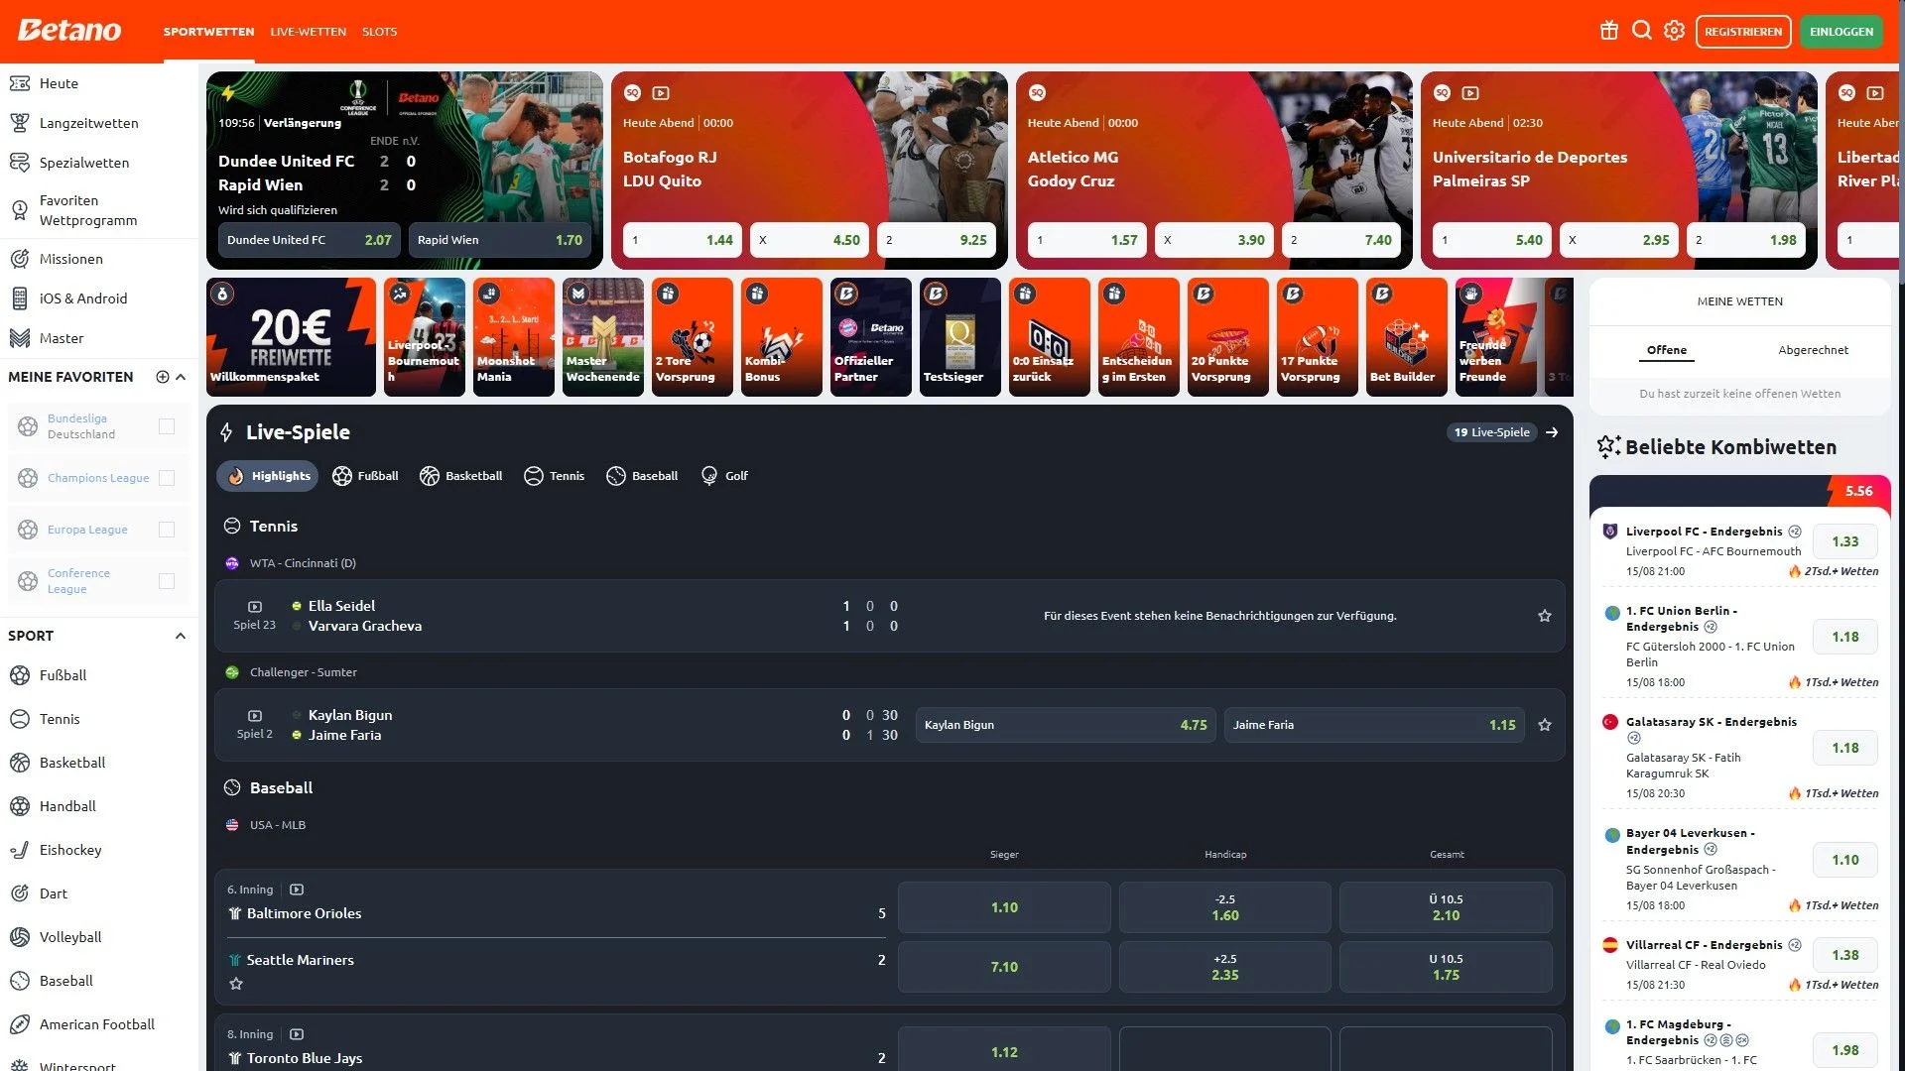
Task: Click live stream icon for Ella Seidel match
Action: point(255,606)
